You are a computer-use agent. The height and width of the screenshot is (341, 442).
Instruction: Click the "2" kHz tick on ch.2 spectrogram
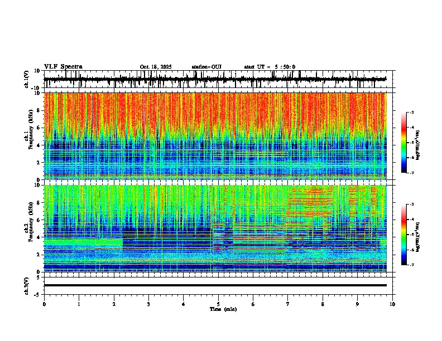tap(39, 255)
